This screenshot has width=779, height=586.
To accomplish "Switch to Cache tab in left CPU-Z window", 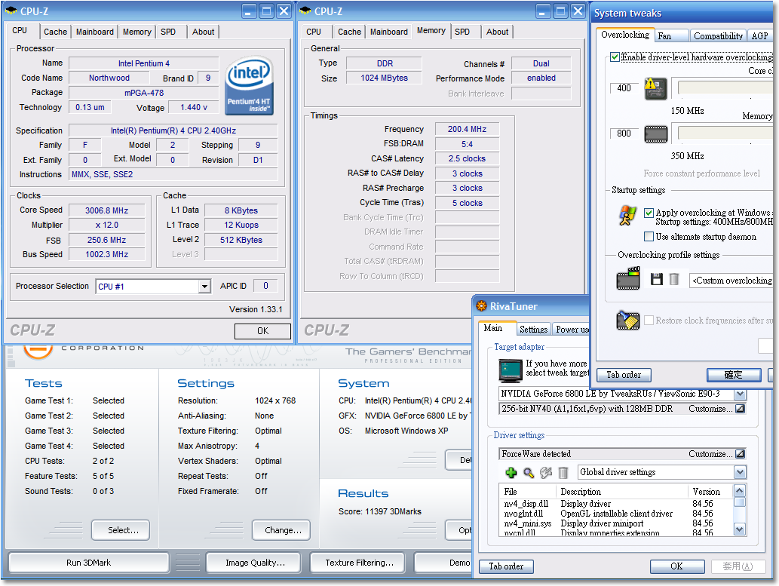I will pos(55,32).
